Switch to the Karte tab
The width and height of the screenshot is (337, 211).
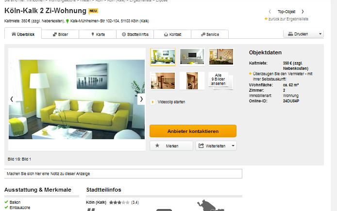pos(98,34)
